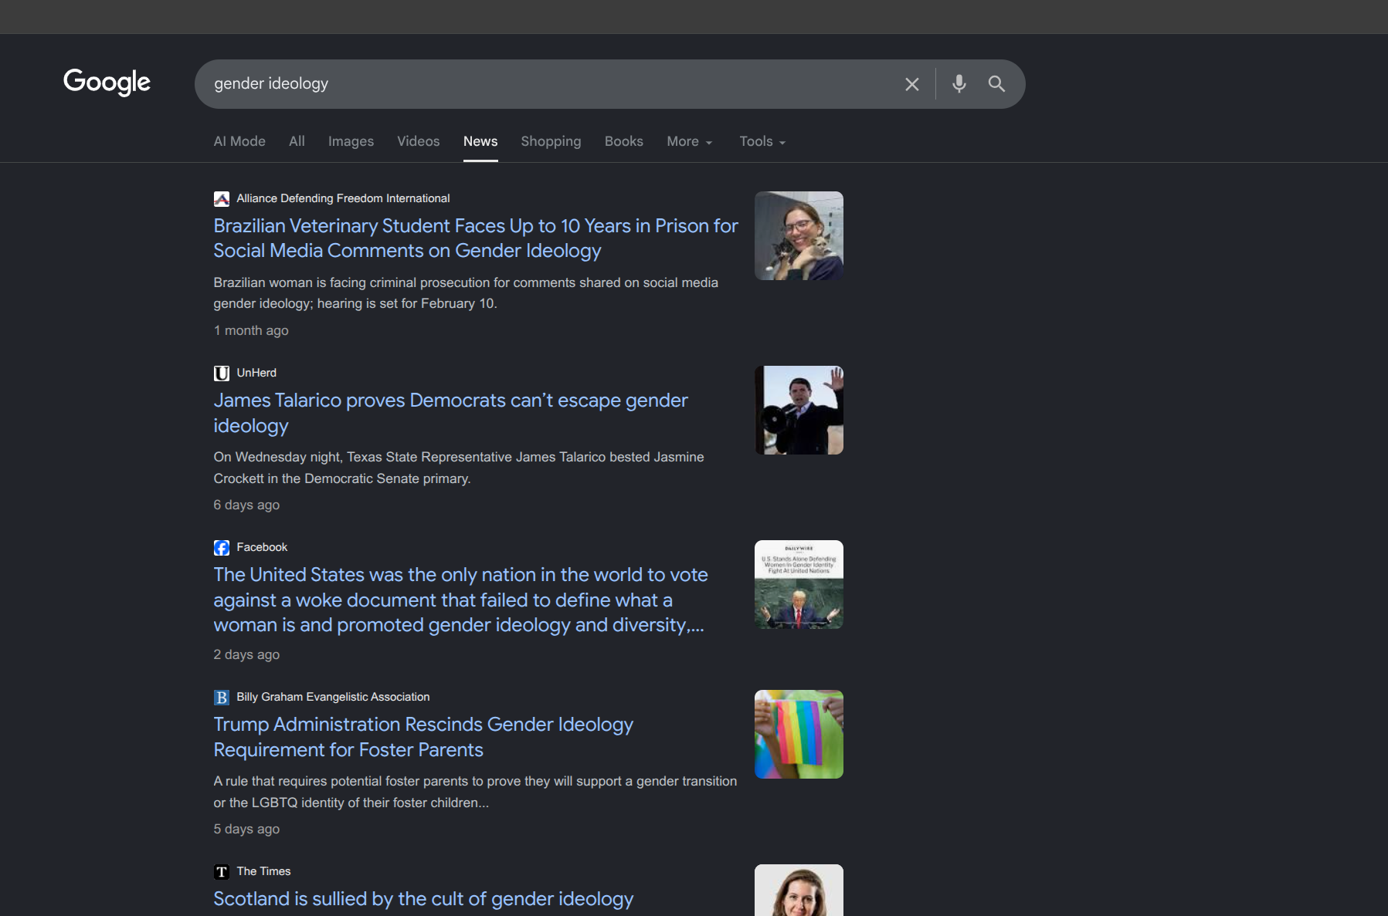Viewport: 1388px width, 916px height.
Task: Click snippet about potential foster parents rule
Action: click(x=475, y=792)
